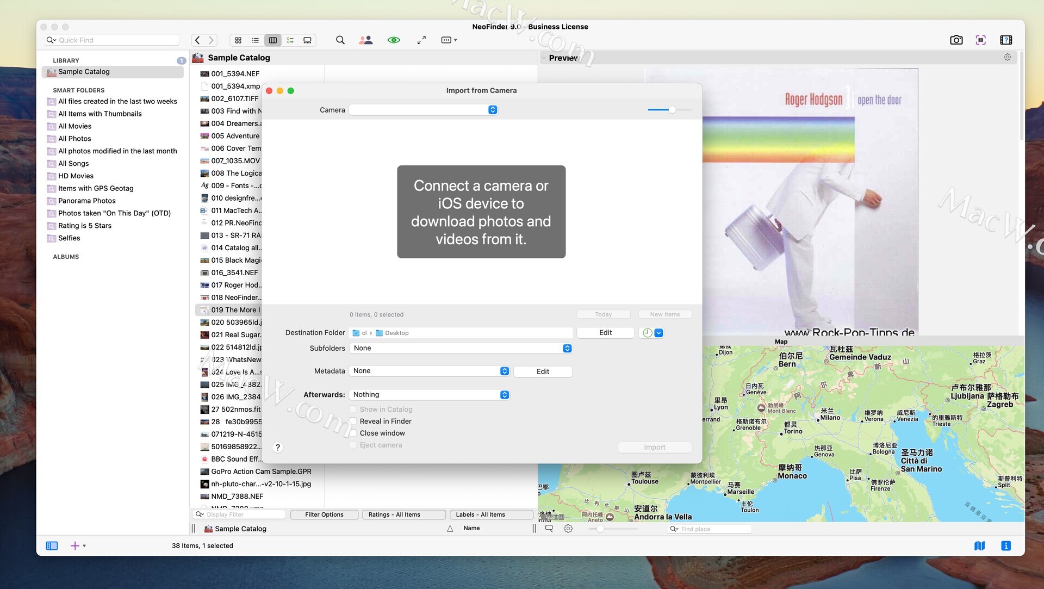Toggle the Show in Catalog checkbox
This screenshot has height=589, width=1044.
(353, 409)
